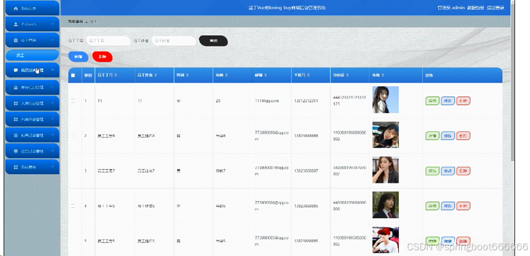Focus the 员工工号 search input field

pos(108,41)
